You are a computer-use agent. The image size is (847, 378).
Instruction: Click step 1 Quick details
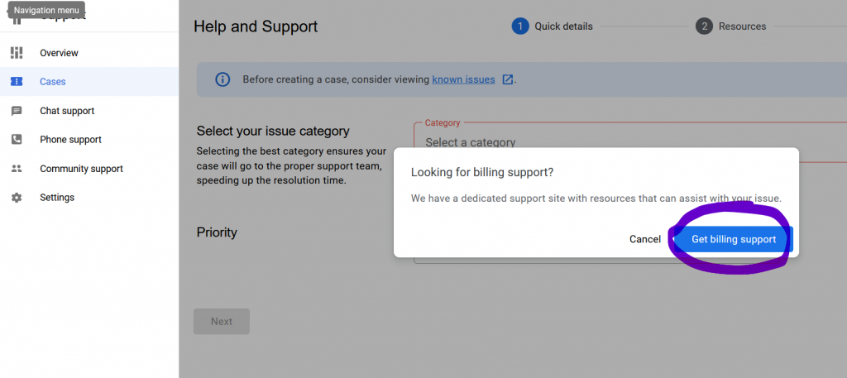[553, 26]
